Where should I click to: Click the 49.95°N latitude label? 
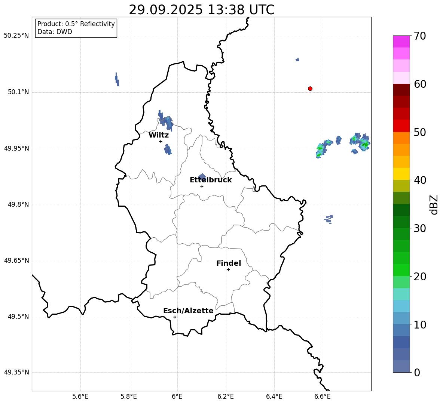point(16,148)
